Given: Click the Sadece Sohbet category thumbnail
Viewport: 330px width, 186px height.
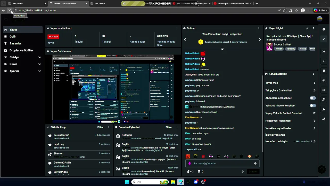Looking at the screenshot, I should [269, 47].
